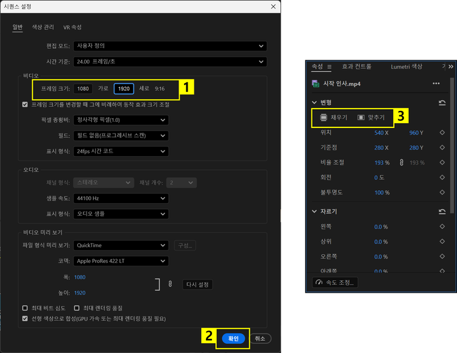Click the disabled 구성 button
The width and height of the screenshot is (457, 353).
[185, 245]
